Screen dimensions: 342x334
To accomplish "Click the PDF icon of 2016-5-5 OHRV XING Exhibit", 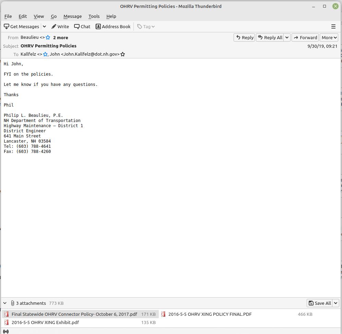I will pos(7,322).
